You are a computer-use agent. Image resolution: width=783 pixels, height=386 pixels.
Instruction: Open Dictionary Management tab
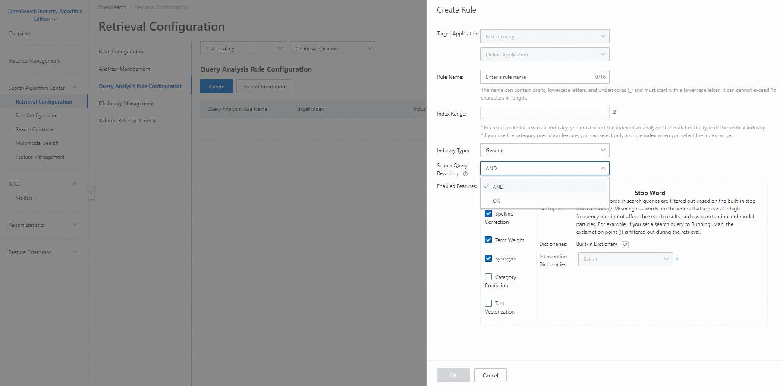[126, 104]
